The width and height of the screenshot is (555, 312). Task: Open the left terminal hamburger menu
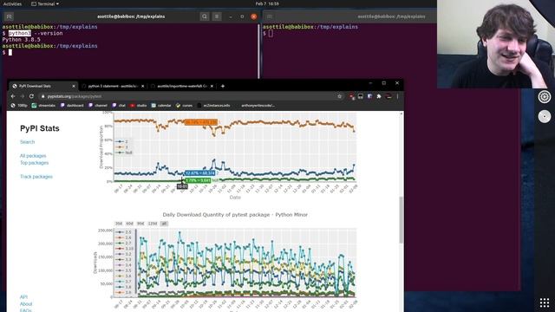pos(217,16)
